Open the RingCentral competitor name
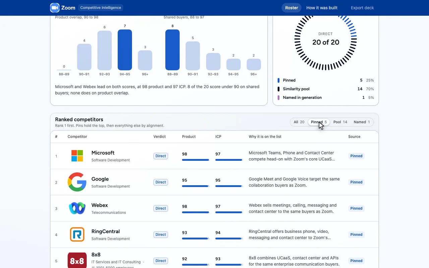 pyautogui.click(x=106, y=231)
